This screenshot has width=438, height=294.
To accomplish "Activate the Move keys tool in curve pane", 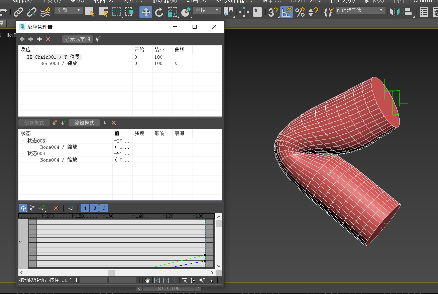I will tap(23, 208).
